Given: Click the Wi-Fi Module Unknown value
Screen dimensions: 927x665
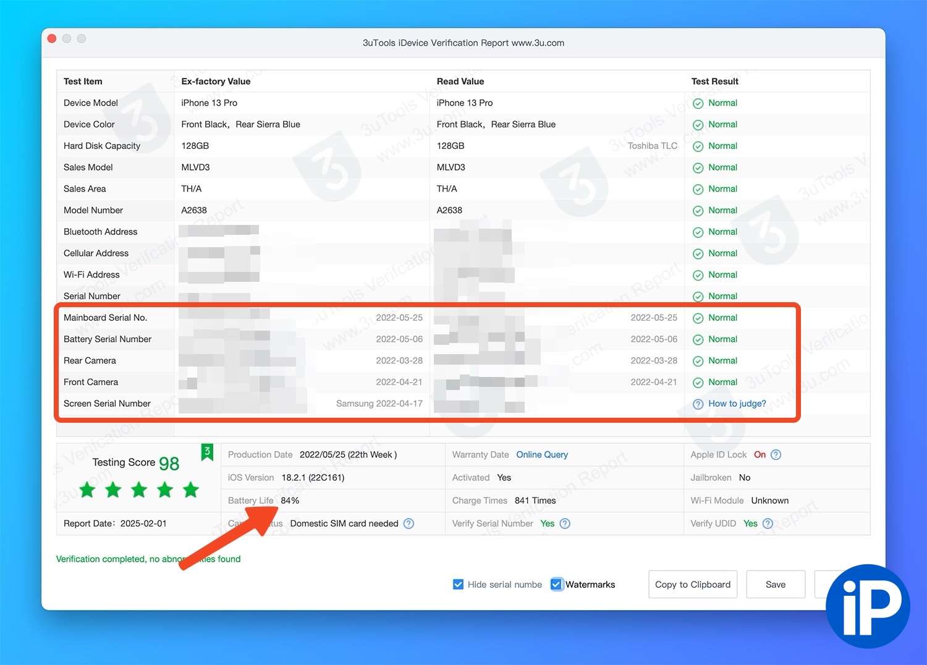Looking at the screenshot, I should 769,501.
